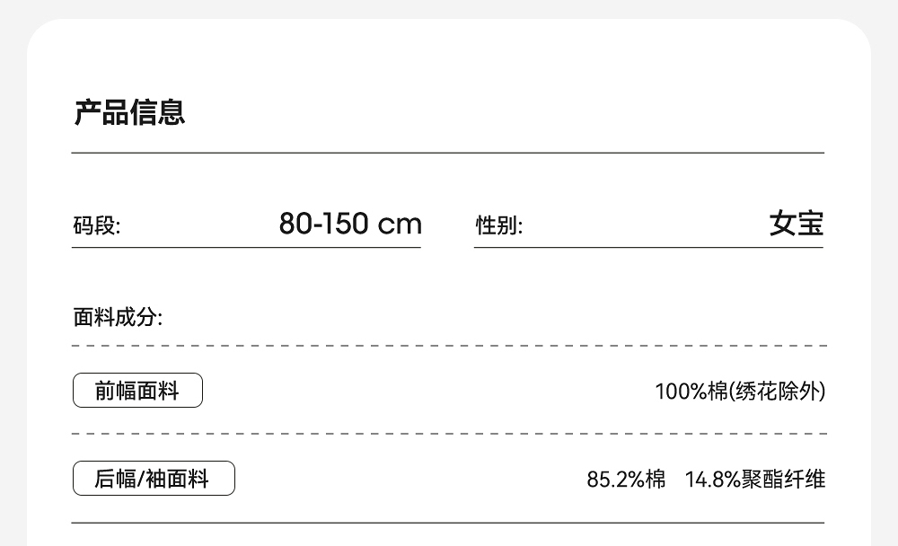The height and width of the screenshot is (546, 898).
Task: Select the 面料成分 label
Action: pos(118,317)
